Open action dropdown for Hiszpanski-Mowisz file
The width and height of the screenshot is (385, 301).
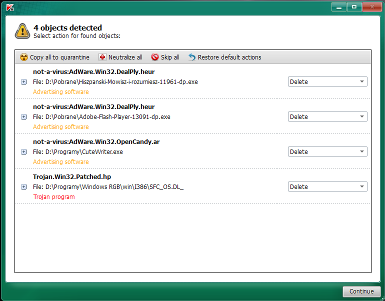click(x=327, y=81)
